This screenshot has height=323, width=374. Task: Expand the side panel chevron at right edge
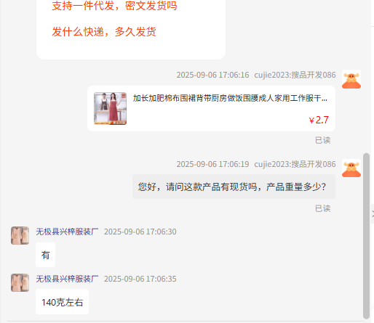coord(373,214)
